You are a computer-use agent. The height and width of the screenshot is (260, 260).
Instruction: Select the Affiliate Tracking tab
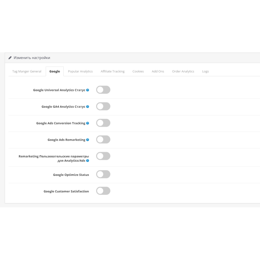pos(112,71)
